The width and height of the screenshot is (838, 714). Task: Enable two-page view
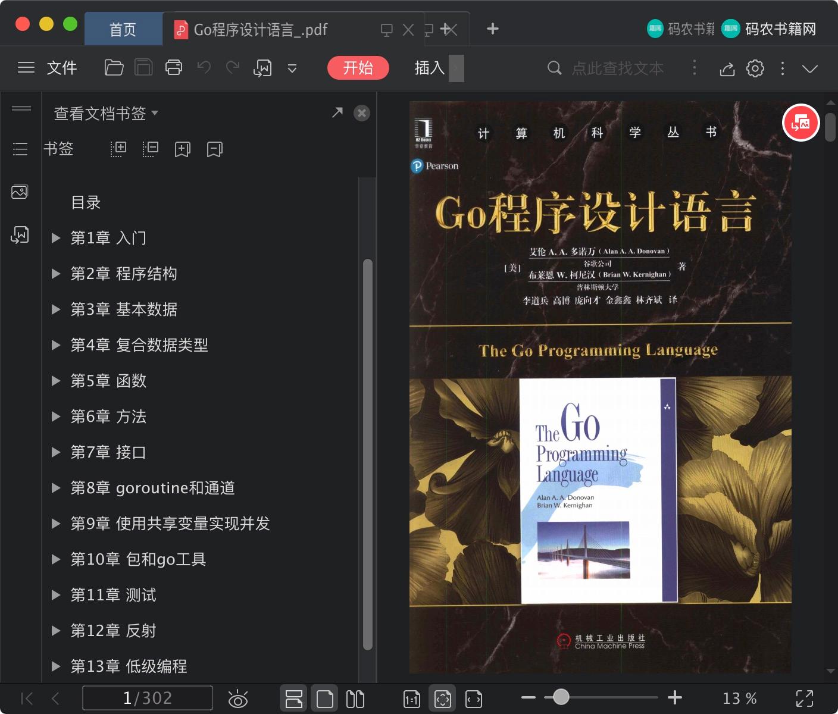point(355,699)
